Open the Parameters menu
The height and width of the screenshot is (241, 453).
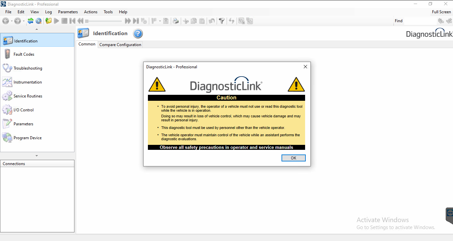click(x=68, y=12)
